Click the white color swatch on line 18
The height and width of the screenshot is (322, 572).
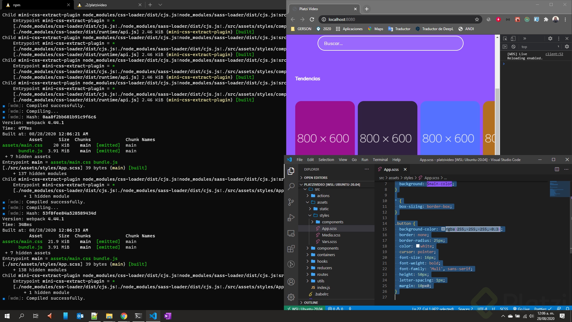pyautogui.click(x=418, y=246)
